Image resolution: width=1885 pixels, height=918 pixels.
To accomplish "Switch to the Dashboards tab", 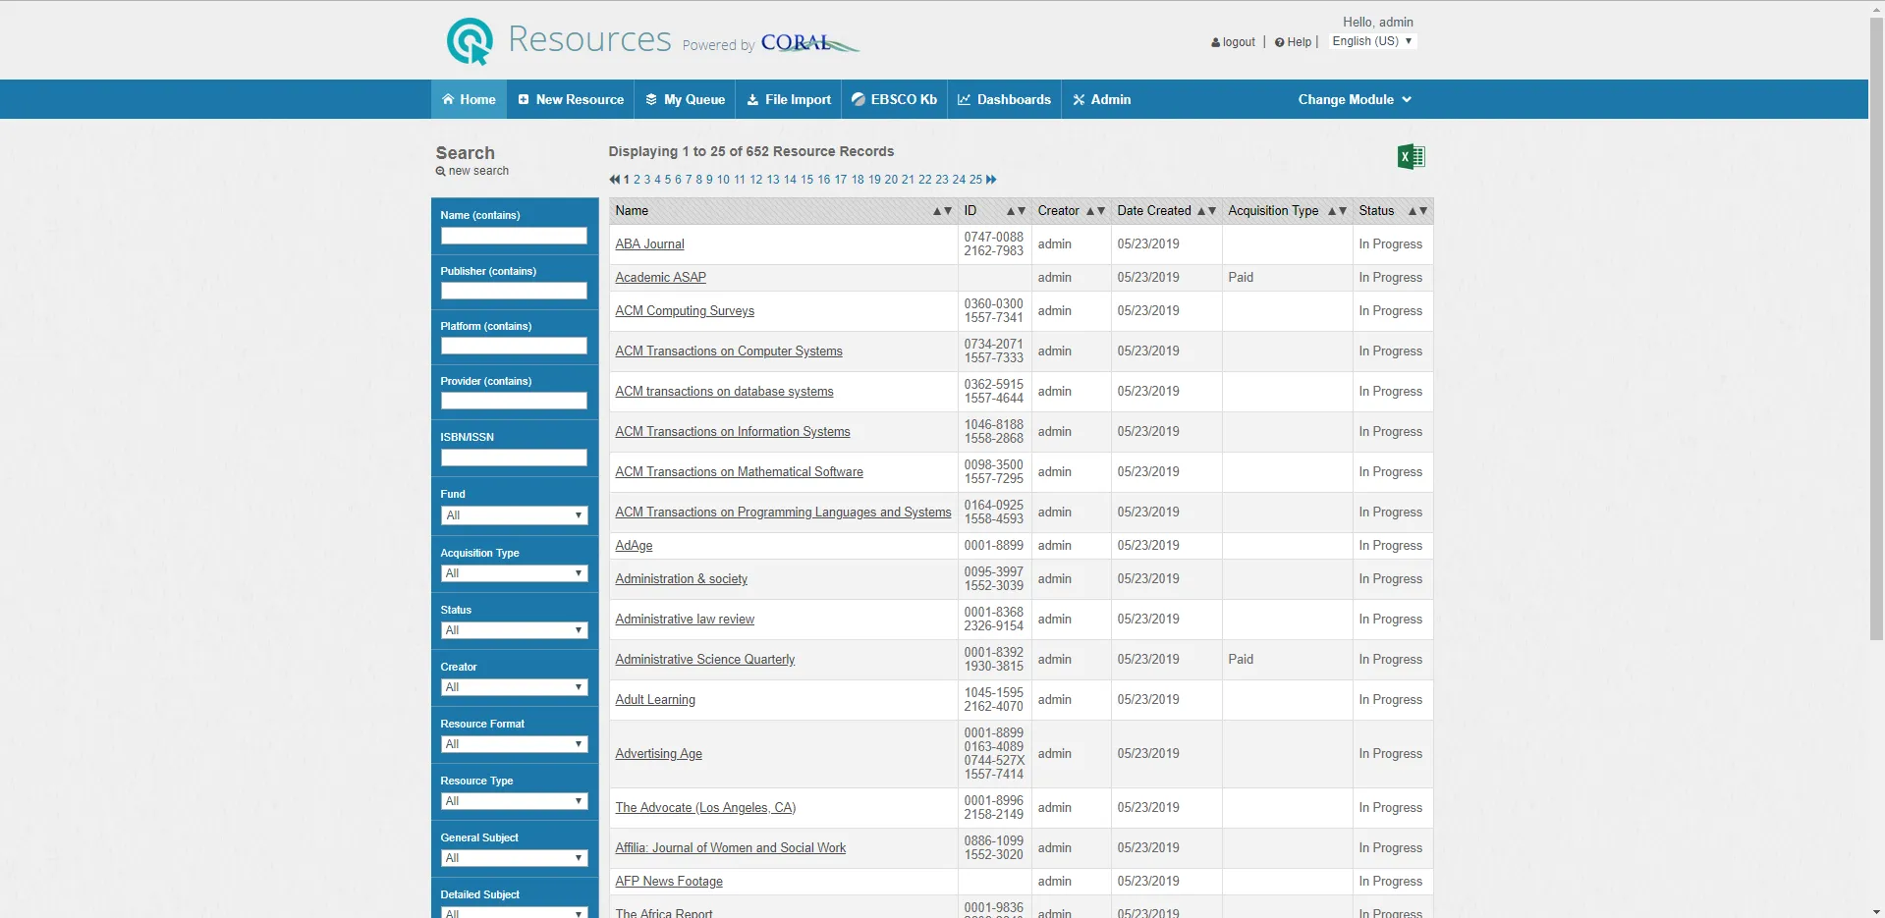I will pos(1004,99).
